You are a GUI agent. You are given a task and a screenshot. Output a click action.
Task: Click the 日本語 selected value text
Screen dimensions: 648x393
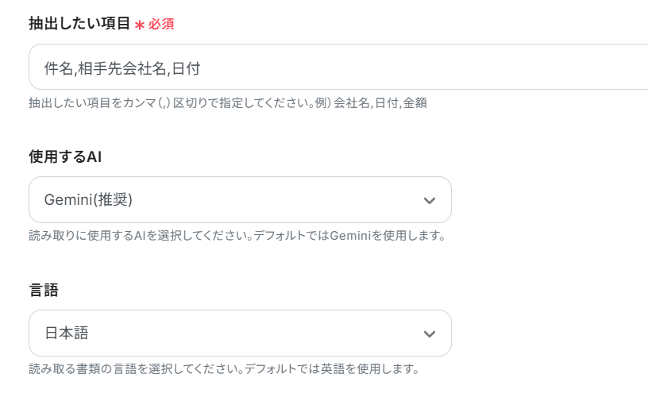click(67, 333)
